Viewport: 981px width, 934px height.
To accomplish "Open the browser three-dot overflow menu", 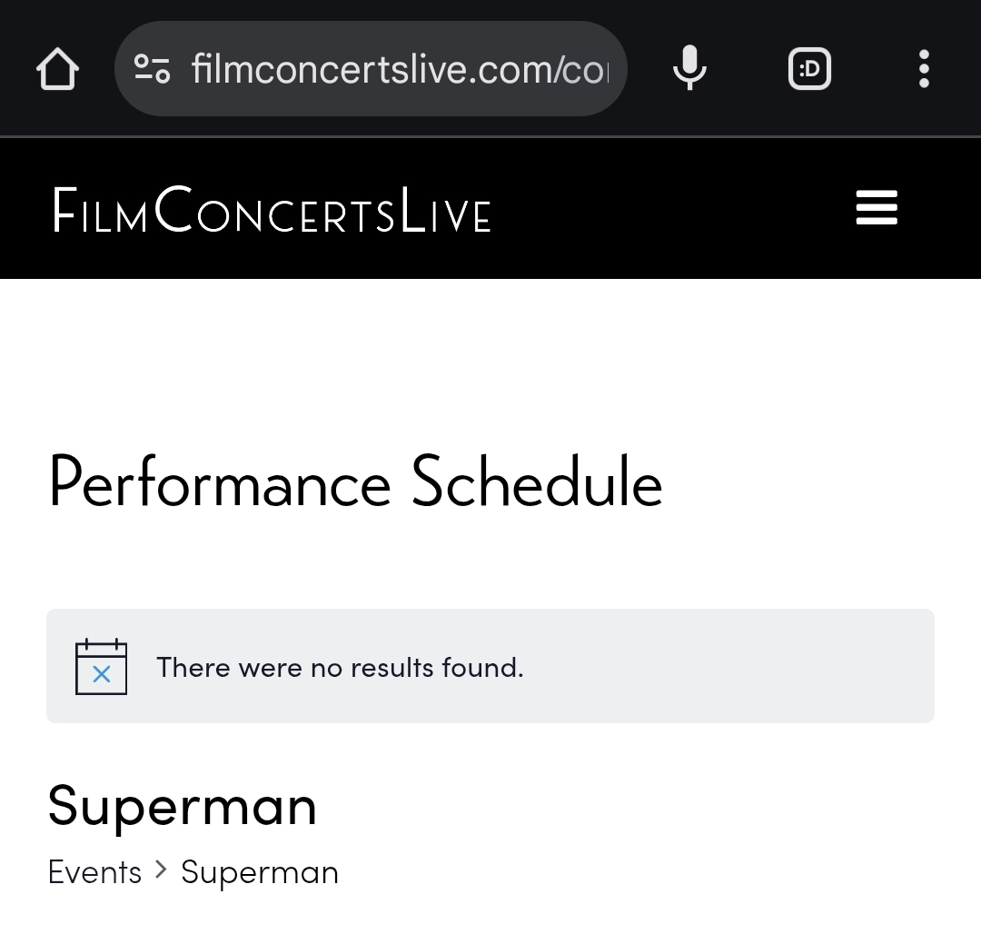I will coord(924,69).
